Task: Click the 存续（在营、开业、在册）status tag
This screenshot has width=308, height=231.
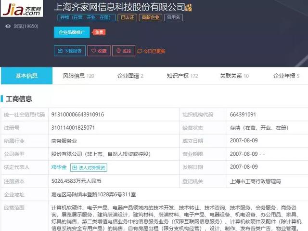Action: [87, 17]
